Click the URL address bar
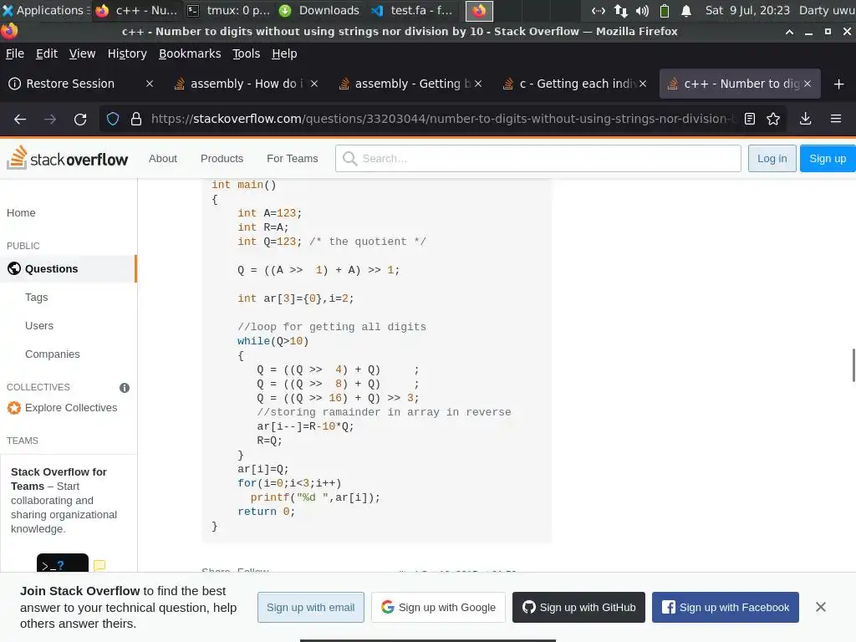 coord(442,119)
